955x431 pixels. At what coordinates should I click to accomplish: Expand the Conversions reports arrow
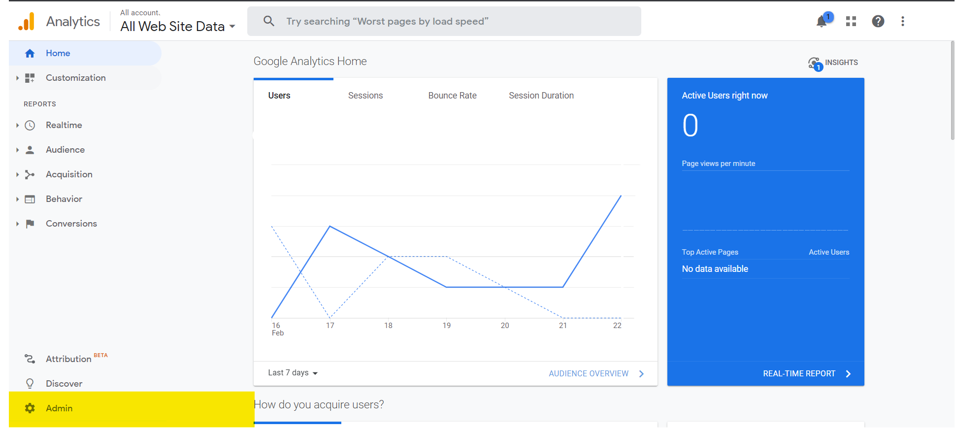17,224
